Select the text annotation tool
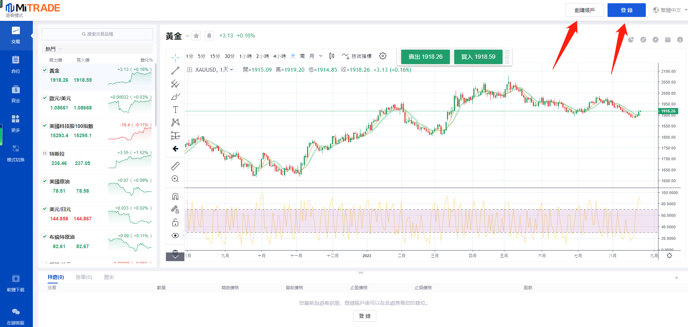The image size is (688, 327). tap(175, 109)
